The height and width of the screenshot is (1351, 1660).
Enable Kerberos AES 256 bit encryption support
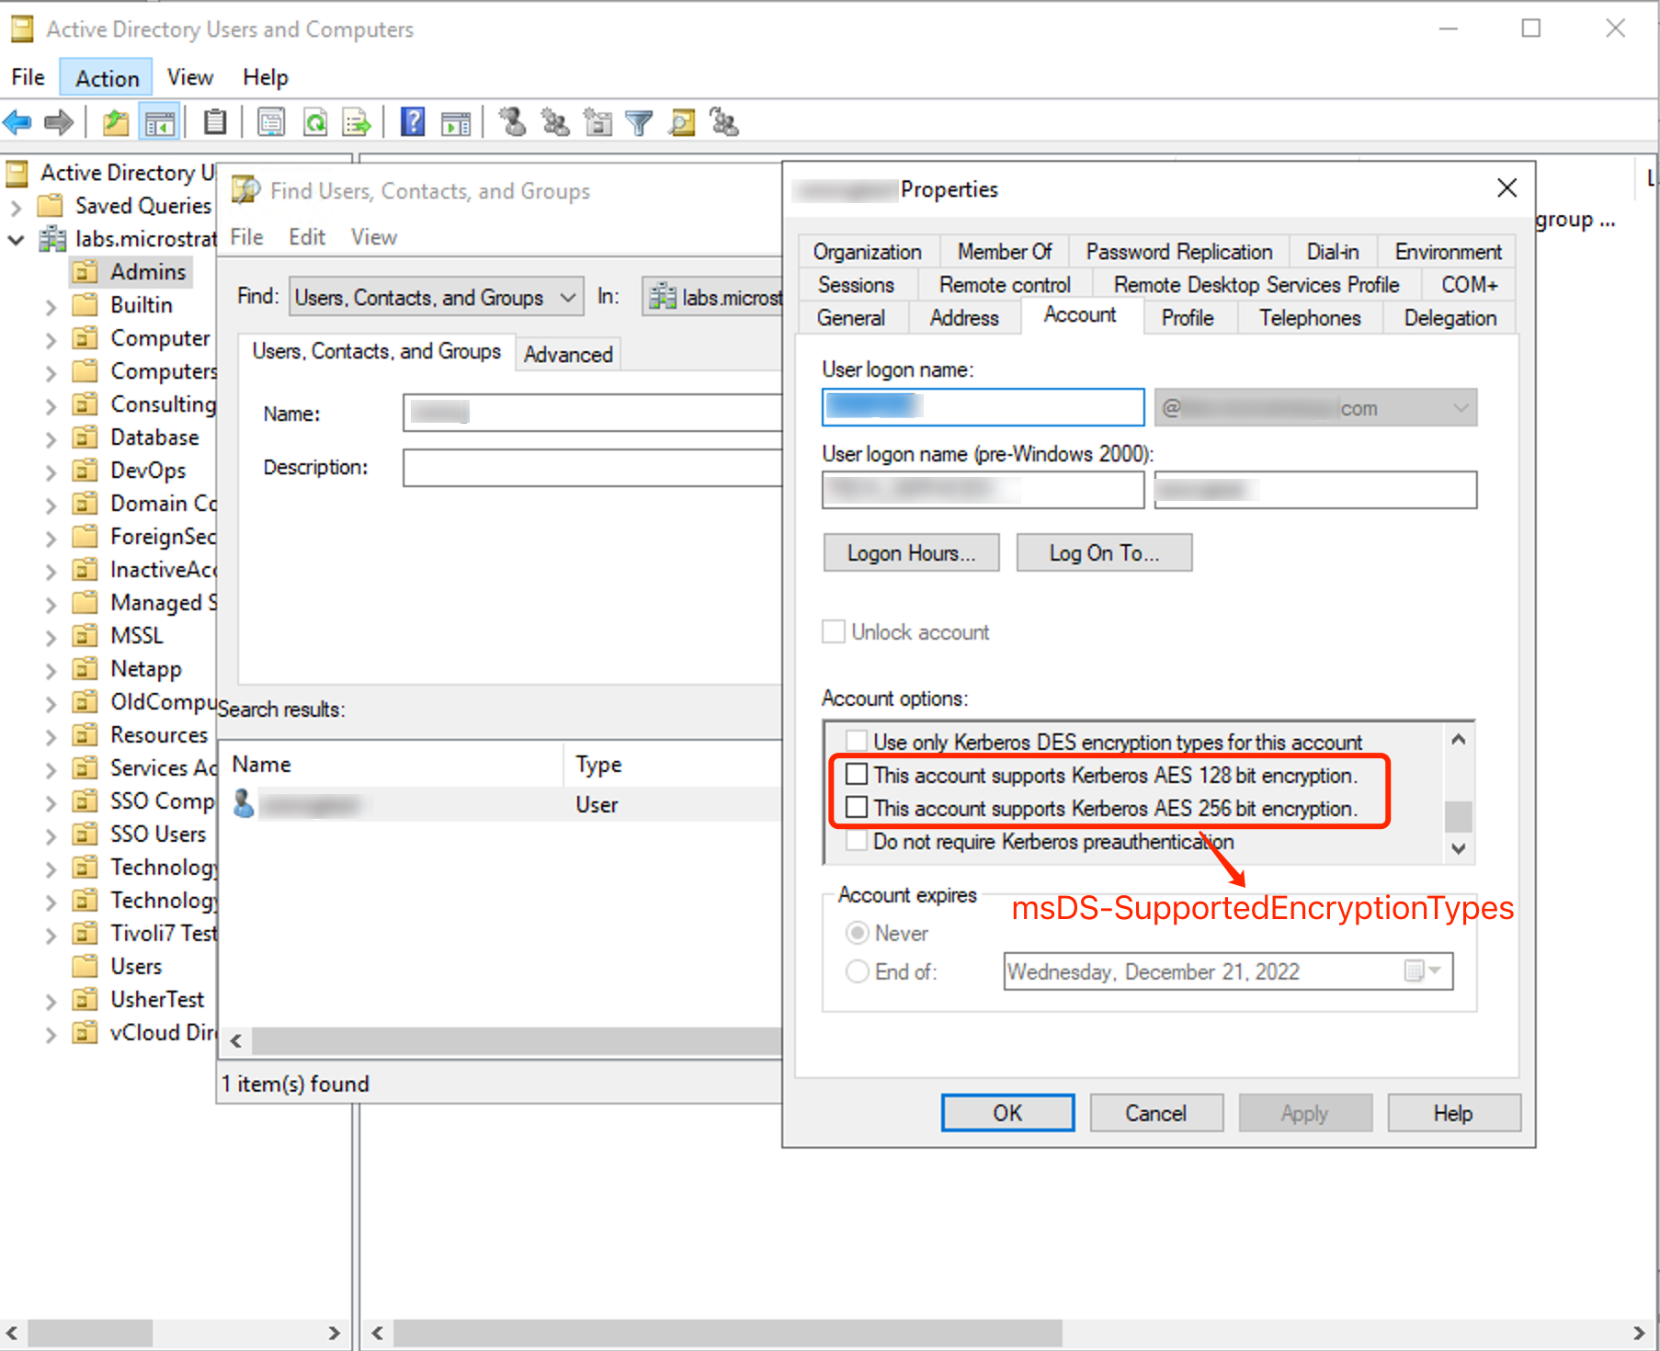click(x=856, y=808)
